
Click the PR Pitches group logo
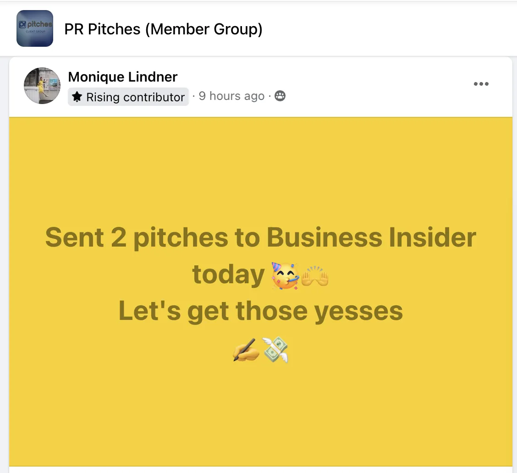coord(35,28)
